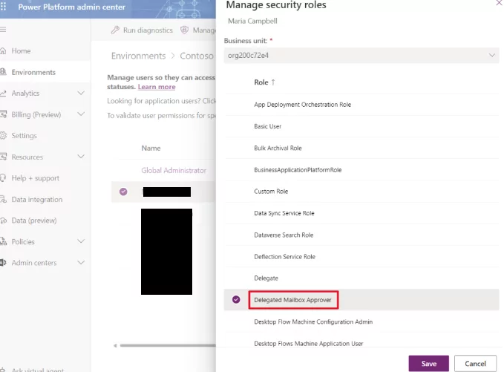Sort by the Role column header
The image size is (504, 372).
pos(261,82)
